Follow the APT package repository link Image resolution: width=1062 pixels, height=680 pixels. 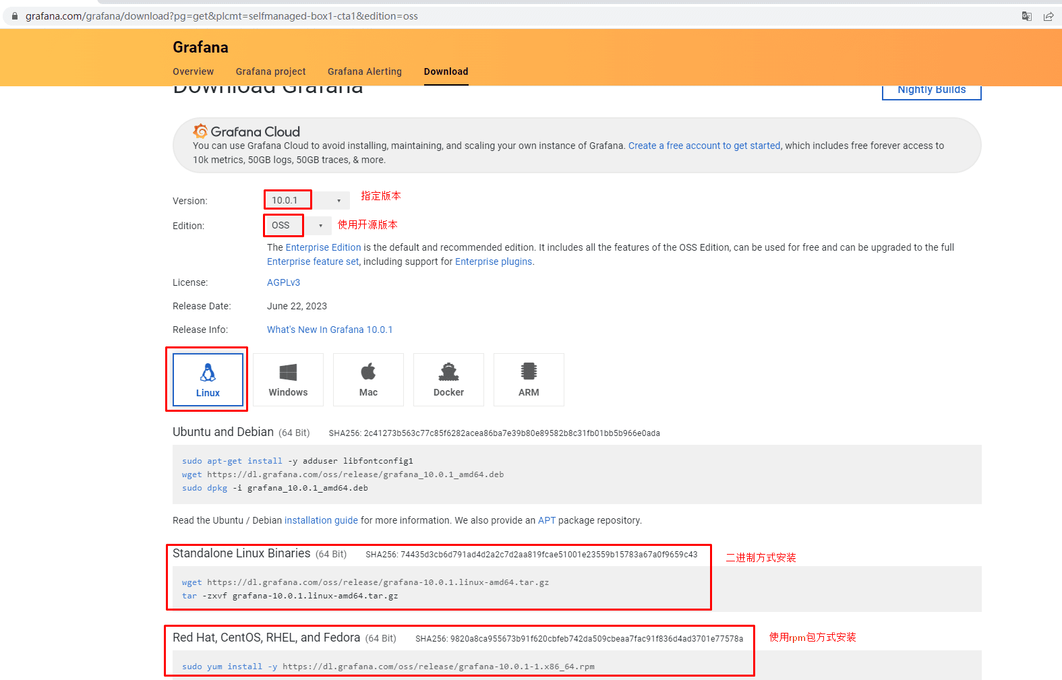(547, 520)
